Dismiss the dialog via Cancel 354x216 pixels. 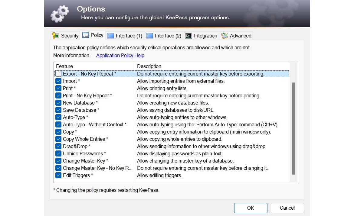[287, 208]
